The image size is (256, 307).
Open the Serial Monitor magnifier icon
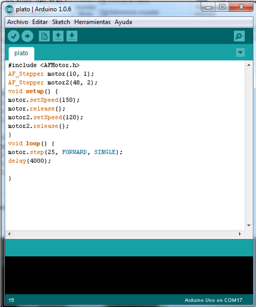pyautogui.click(x=239, y=36)
